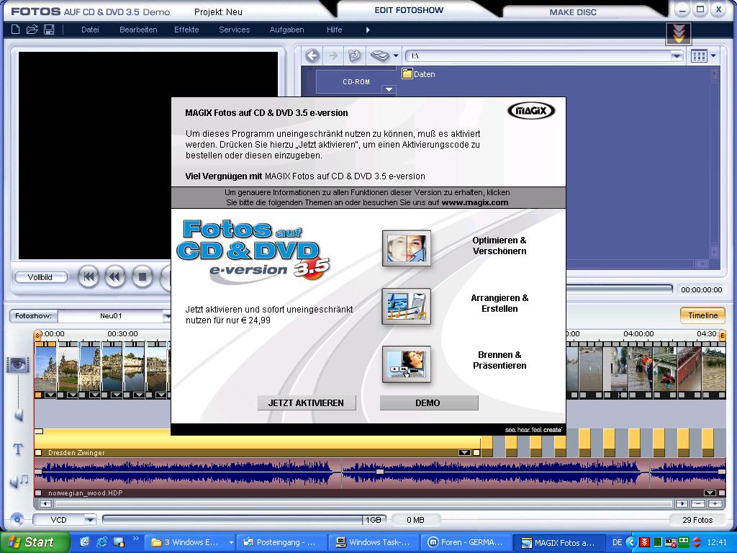Screen dimensions: 737x553
Task: Click the audio volume handle on waveform
Action: coord(380,471)
